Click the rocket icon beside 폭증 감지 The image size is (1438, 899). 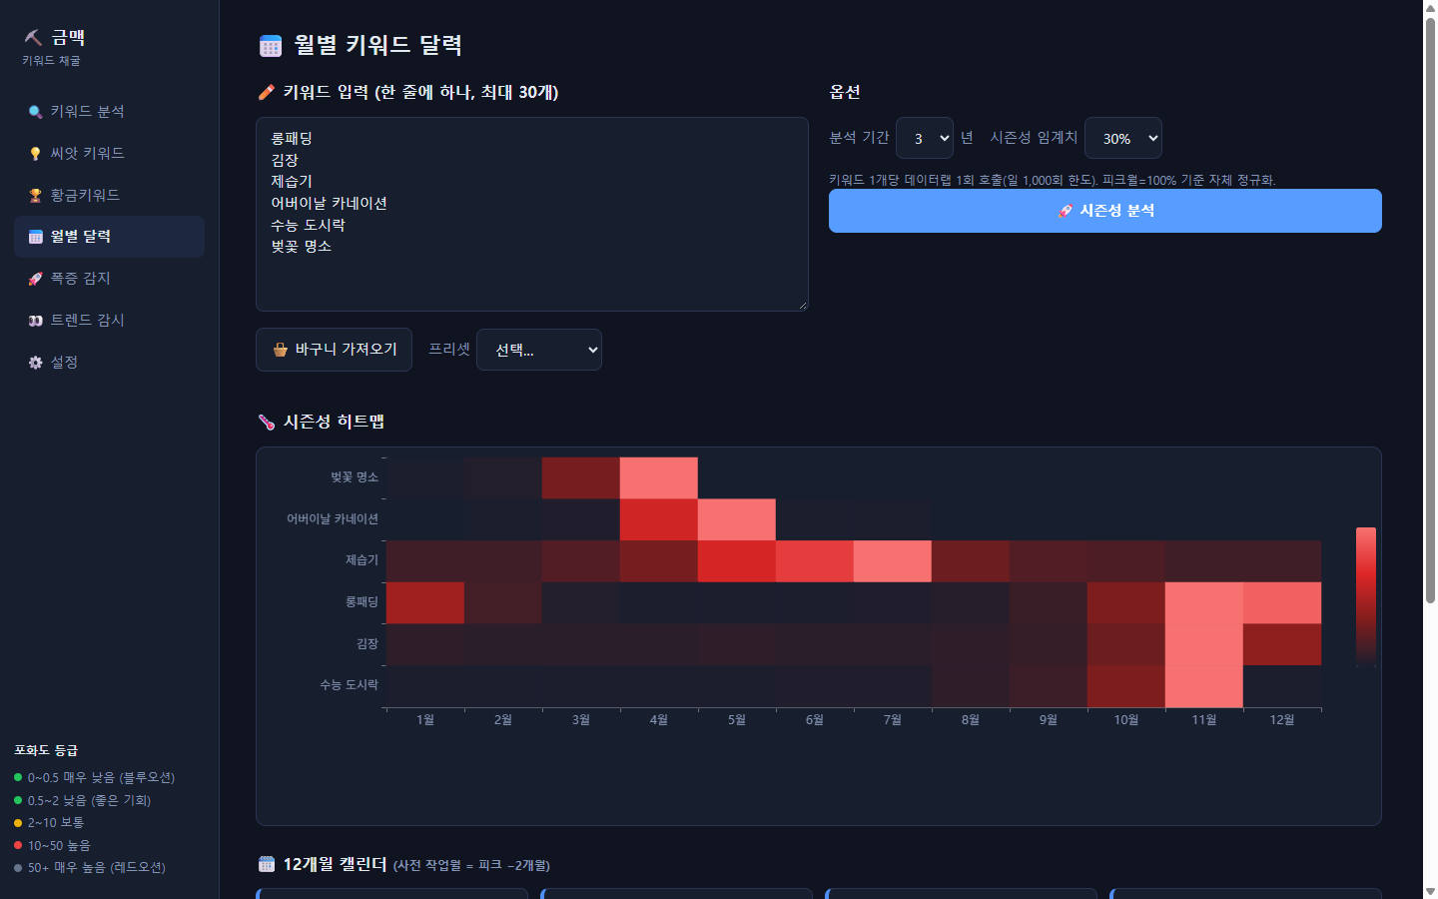(35, 279)
